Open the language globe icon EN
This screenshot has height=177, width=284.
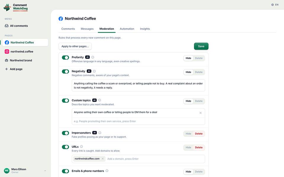click(275, 5)
